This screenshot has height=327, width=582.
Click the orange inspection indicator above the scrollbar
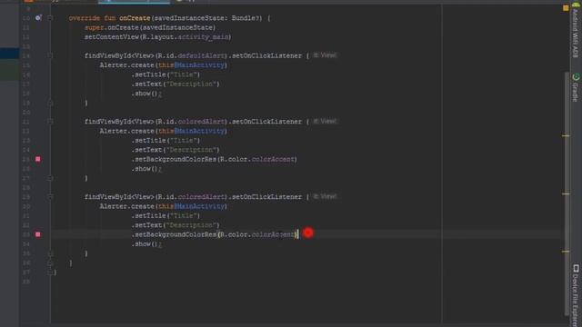(x=566, y=8)
